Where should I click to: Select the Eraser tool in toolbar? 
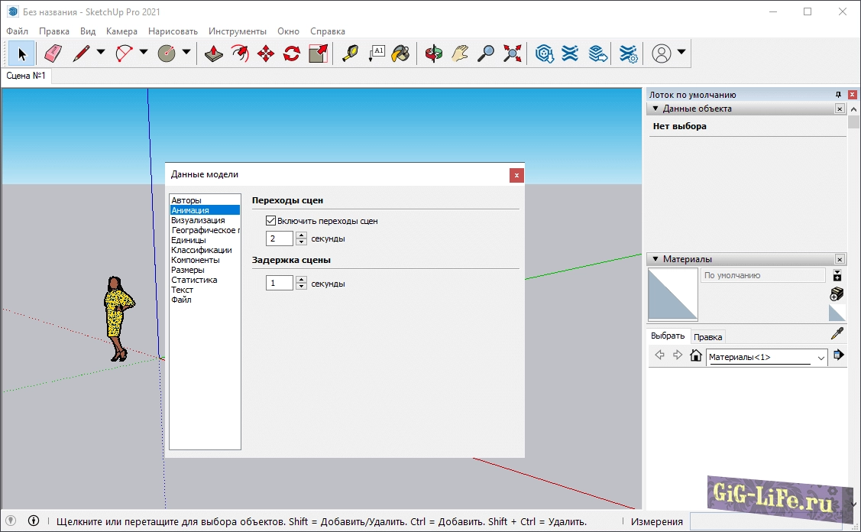pyautogui.click(x=53, y=54)
